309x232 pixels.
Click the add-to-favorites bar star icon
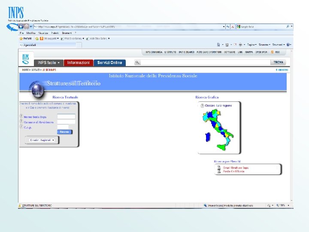click(37, 39)
